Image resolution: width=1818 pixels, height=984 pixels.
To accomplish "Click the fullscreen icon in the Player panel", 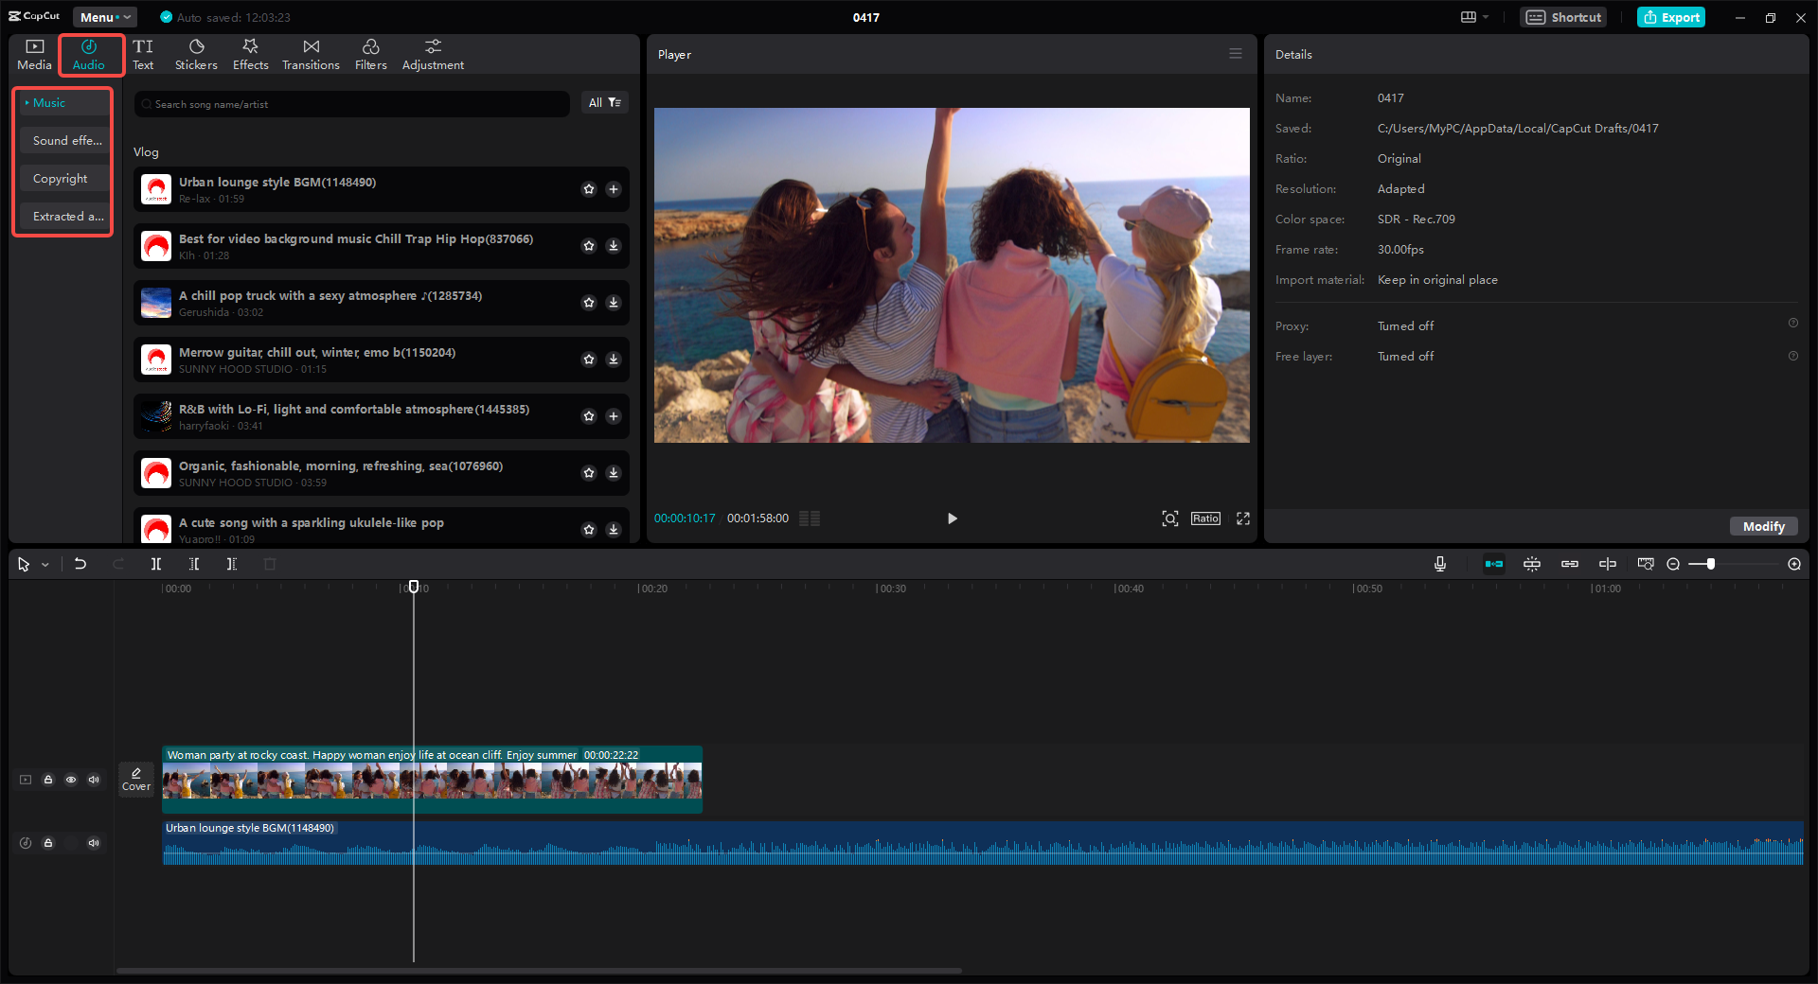I will (1242, 518).
